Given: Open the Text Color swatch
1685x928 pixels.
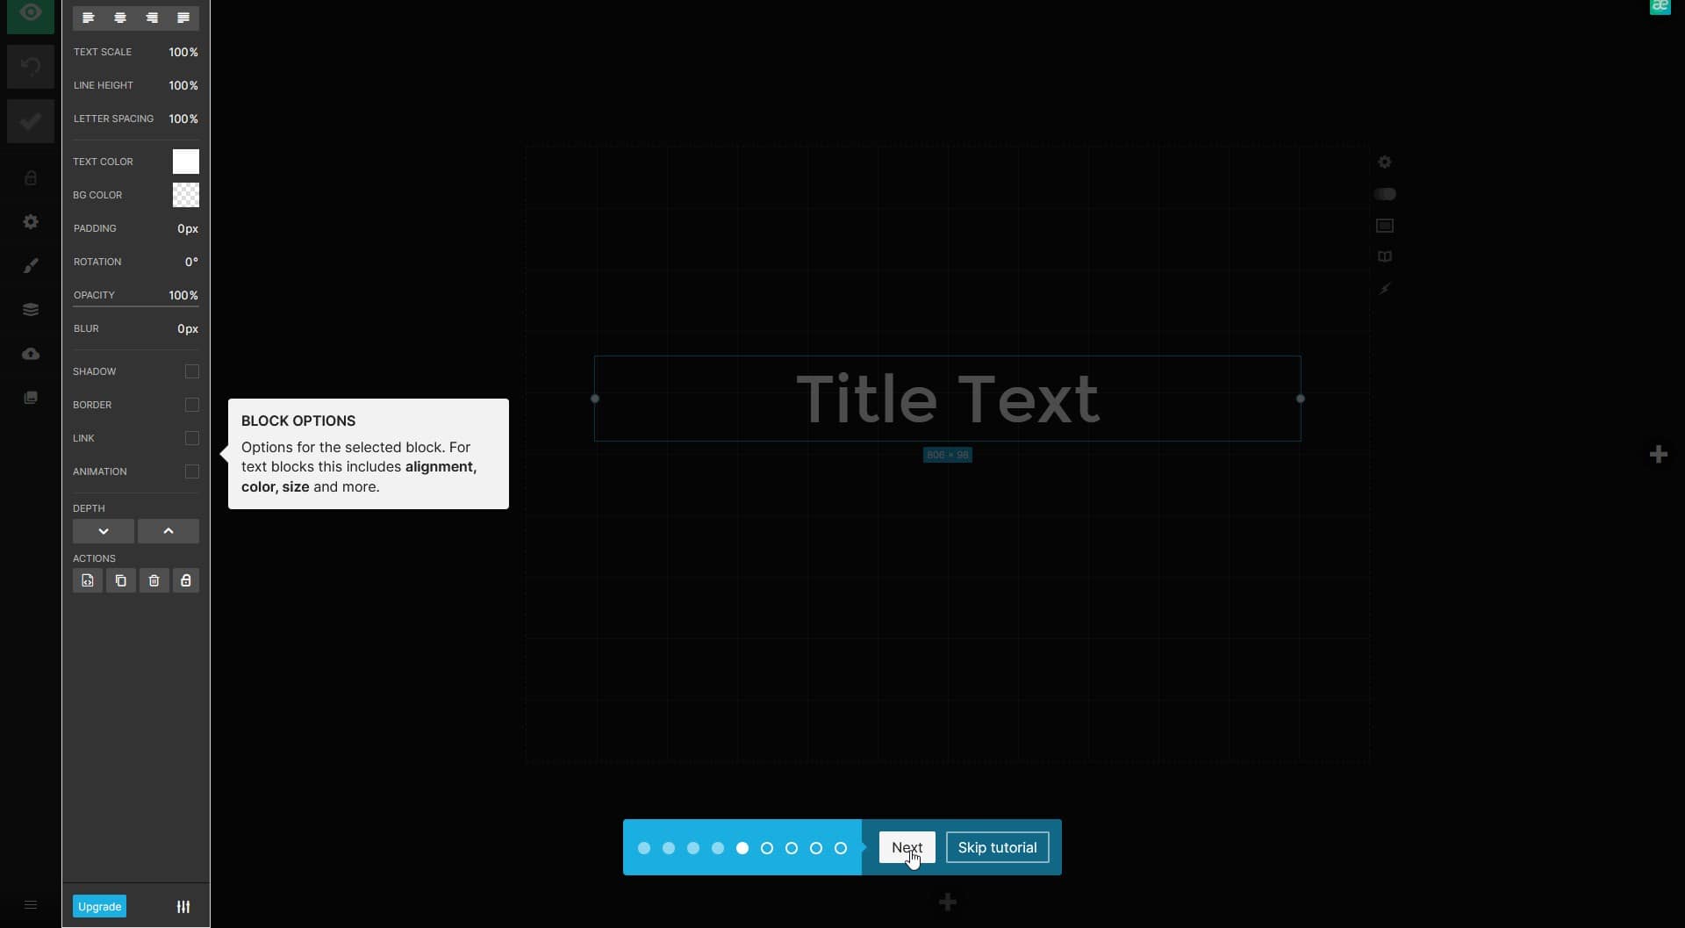Looking at the screenshot, I should pyautogui.click(x=186, y=162).
